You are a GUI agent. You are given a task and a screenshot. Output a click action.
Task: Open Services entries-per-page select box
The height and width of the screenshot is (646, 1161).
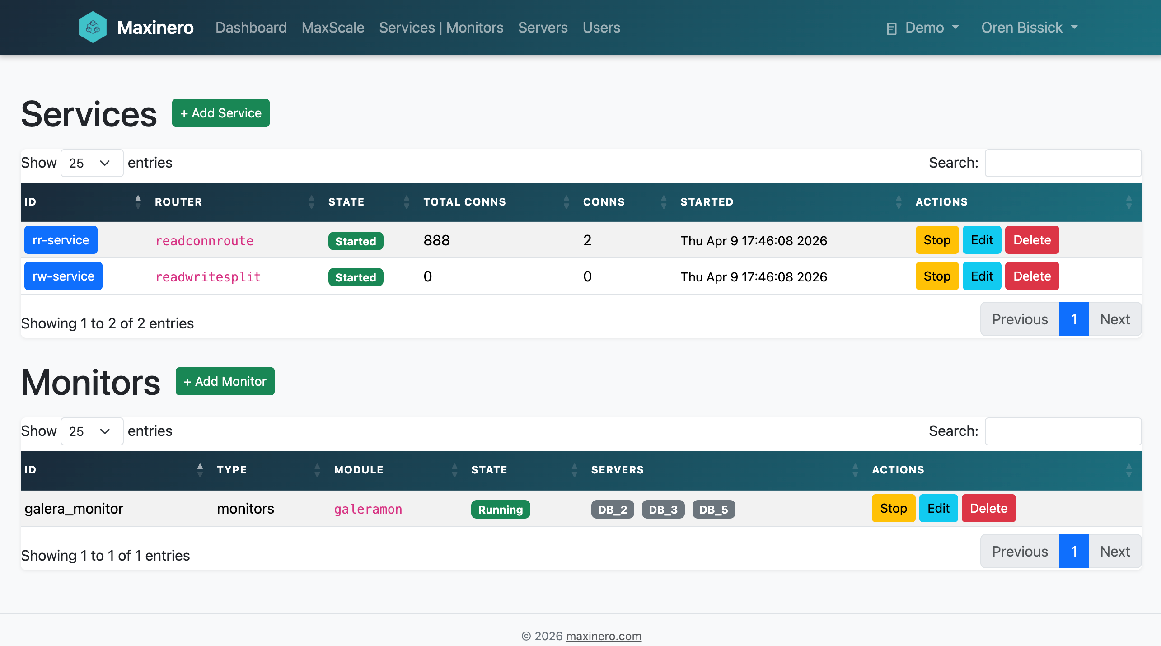click(92, 163)
